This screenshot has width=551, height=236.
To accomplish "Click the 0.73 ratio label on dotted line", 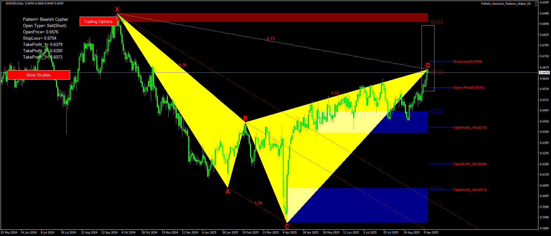I will click(270, 39).
